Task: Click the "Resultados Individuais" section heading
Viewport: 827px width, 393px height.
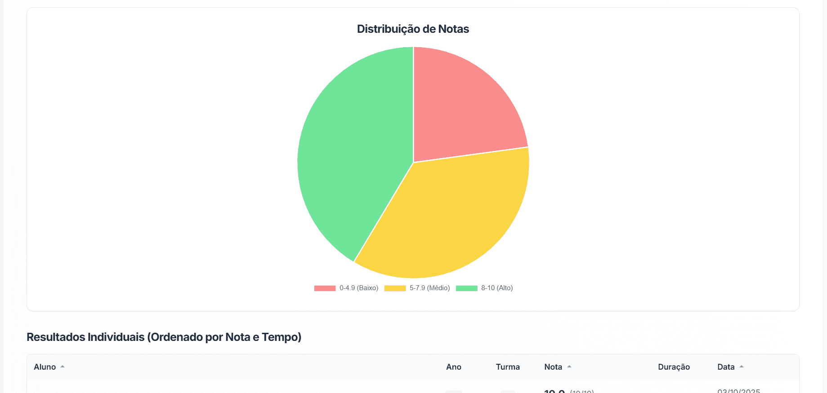Action: tap(164, 337)
